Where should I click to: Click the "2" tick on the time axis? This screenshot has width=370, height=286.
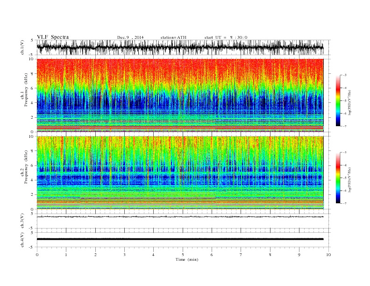(x=95, y=255)
